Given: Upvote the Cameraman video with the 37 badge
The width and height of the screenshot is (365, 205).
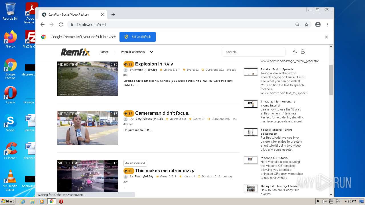Looking at the screenshot, I should (x=129, y=114).
